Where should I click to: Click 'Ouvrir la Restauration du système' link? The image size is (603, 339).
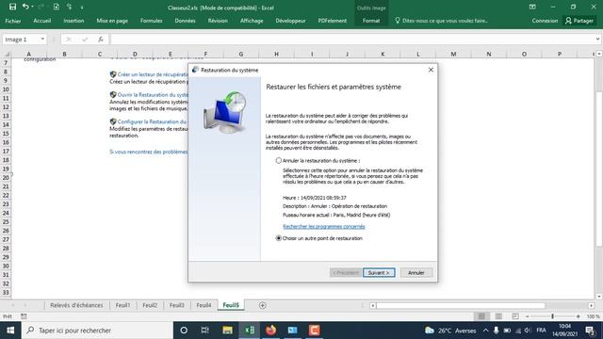click(x=153, y=94)
